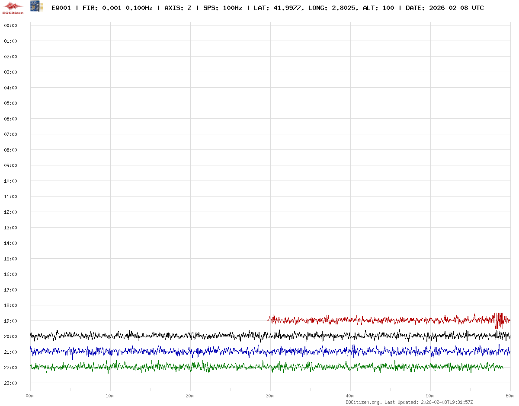Click the 60m time axis label
The width and height of the screenshot is (519, 406).
point(510,396)
